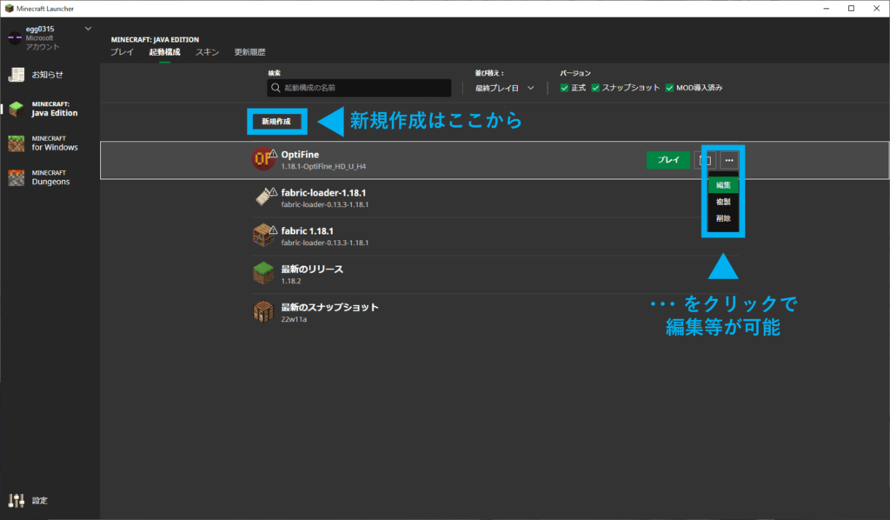
Task: Click the OptiFine profile icon
Action: point(262,159)
